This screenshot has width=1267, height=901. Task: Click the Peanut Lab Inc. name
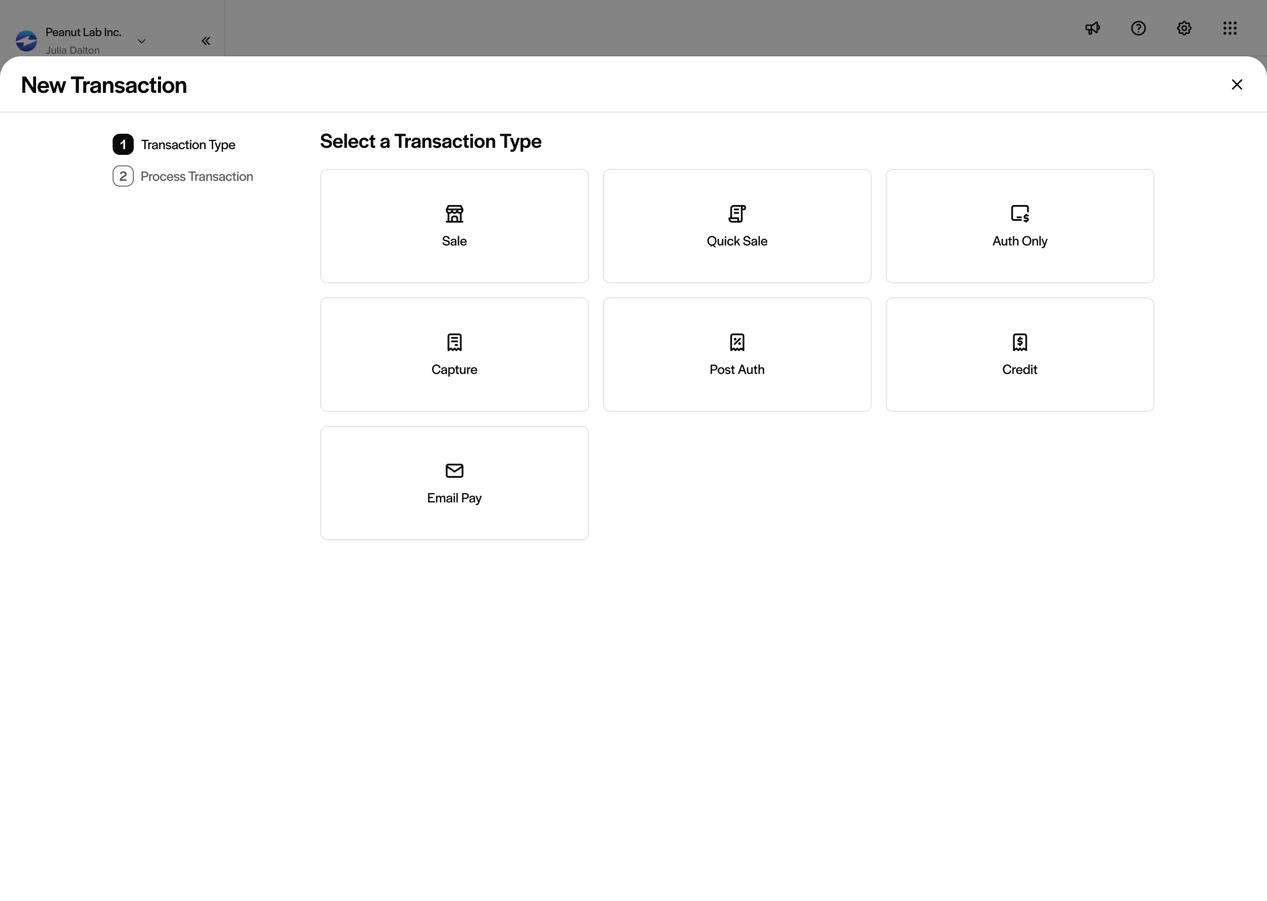(x=83, y=32)
